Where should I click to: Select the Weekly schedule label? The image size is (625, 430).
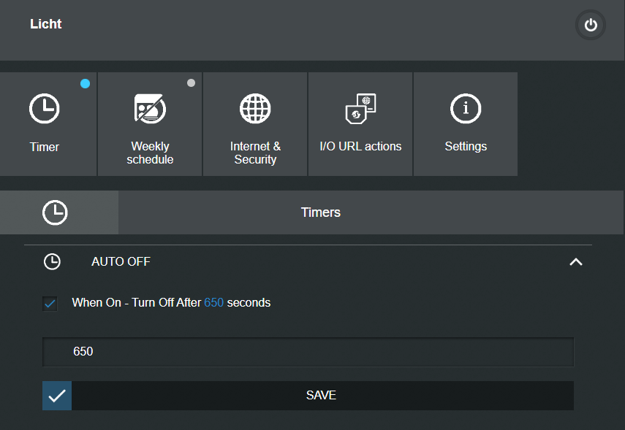[150, 153]
